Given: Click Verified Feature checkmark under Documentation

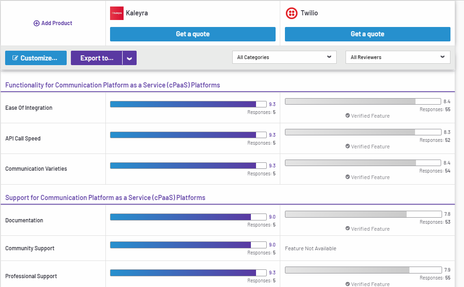Looking at the screenshot, I should tap(347, 228).
